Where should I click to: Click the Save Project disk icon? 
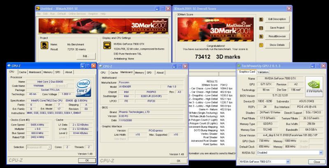click(x=261, y=28)
